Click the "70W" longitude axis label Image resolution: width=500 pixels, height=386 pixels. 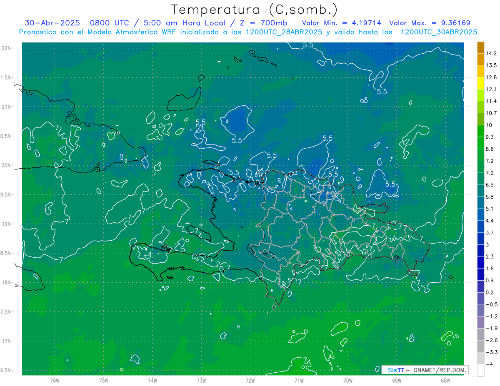[348, 380]
